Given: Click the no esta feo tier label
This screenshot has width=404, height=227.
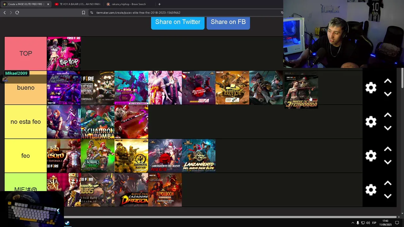Looking at the screenshot, I should point(26,122).
